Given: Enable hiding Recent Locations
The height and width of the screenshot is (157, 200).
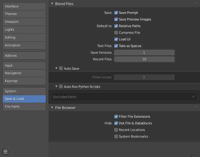Looking at the screenshot, I should point(116,130).
